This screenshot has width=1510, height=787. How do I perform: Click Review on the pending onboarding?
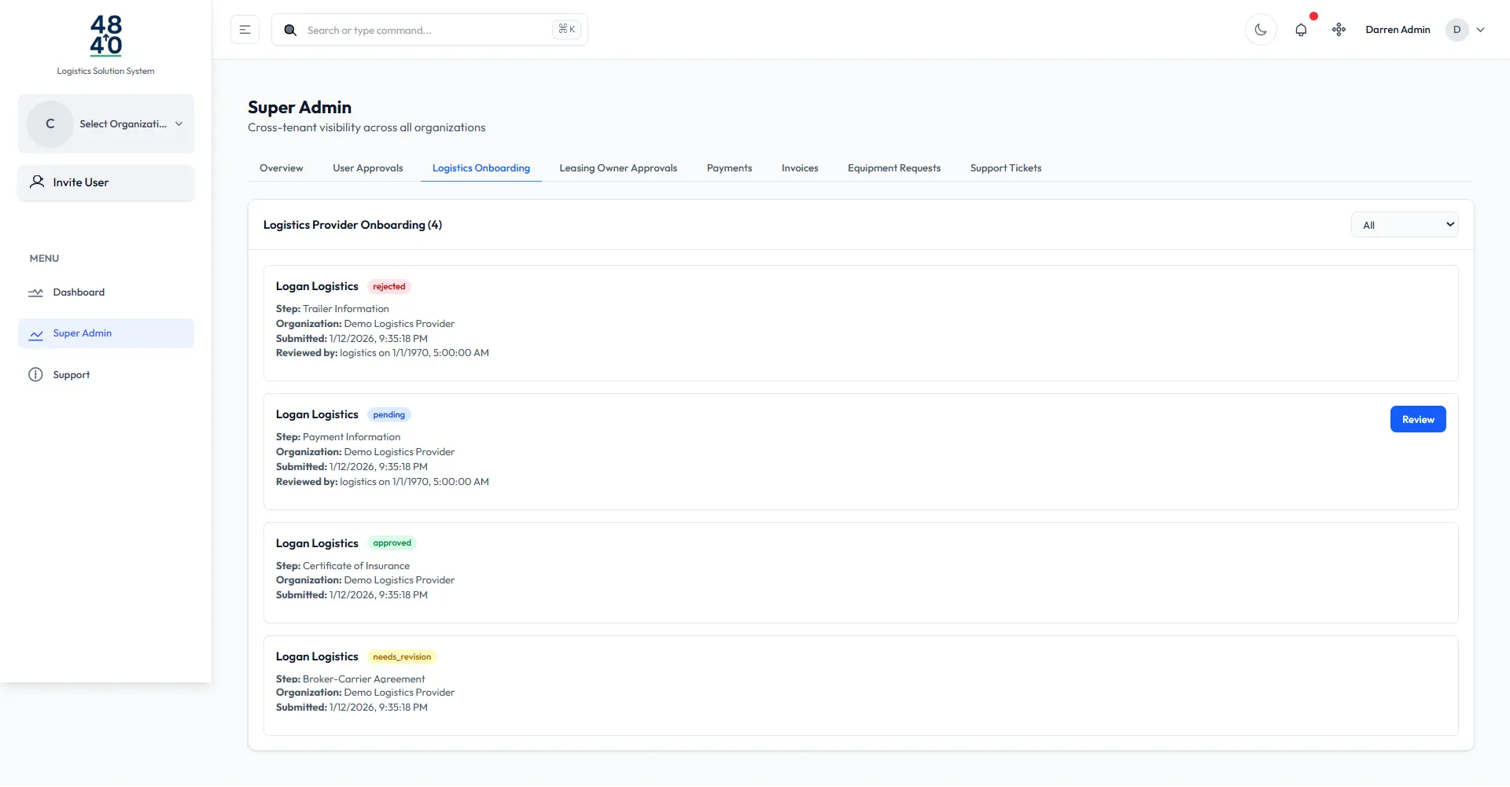1417,419
